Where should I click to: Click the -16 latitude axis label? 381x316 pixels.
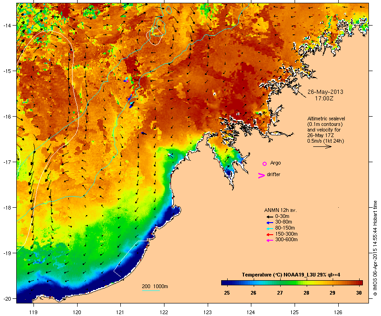7,117
